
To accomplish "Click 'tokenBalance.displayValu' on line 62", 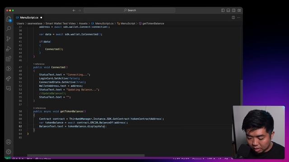I will tap(86, 126).
